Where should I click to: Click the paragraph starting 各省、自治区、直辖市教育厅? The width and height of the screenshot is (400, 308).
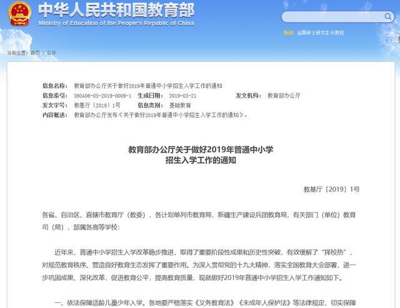(199, 221)
